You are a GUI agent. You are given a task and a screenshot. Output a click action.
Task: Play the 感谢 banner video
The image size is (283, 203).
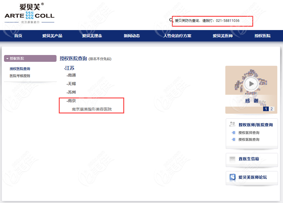pyautogui.click(x=251, y=84)
